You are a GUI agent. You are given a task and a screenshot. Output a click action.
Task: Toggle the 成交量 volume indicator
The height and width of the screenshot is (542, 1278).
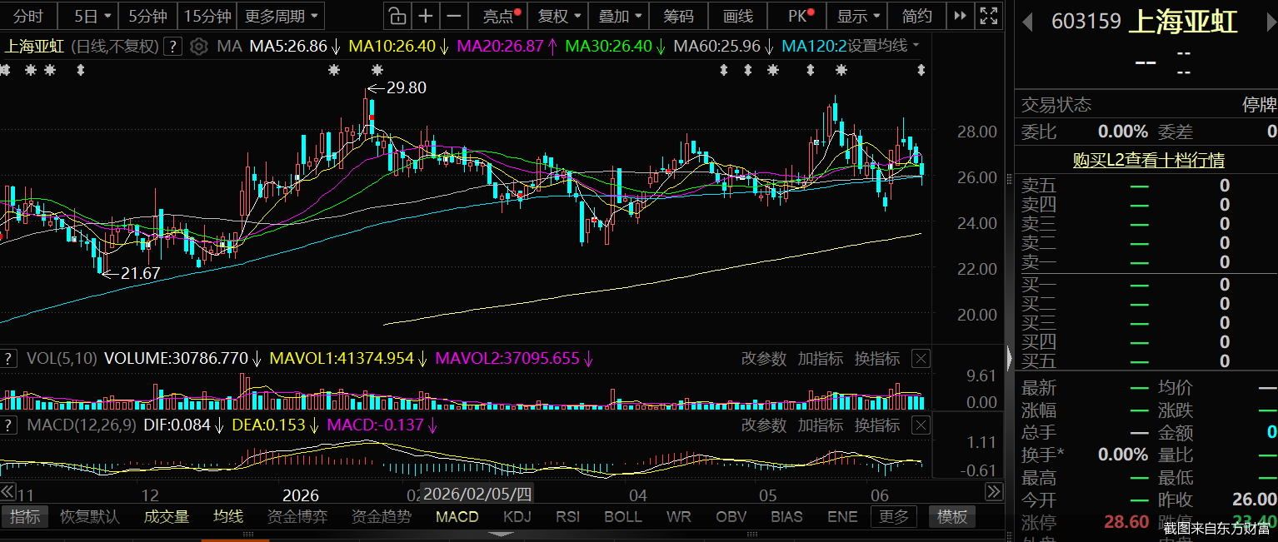coord(167,517)
